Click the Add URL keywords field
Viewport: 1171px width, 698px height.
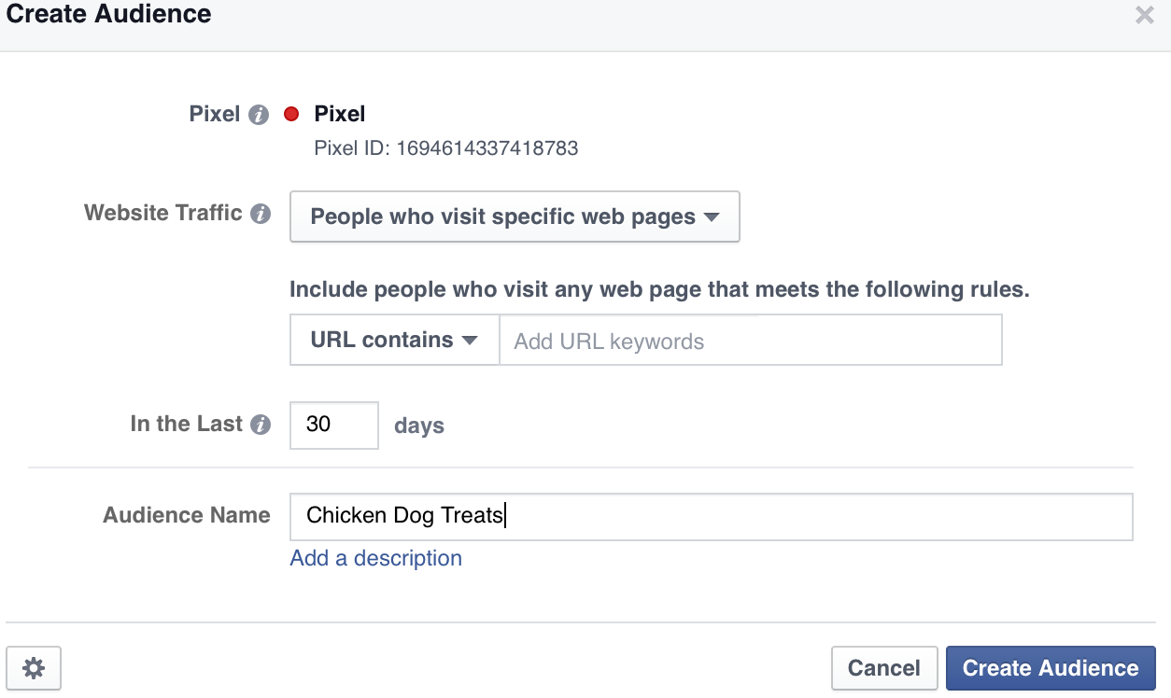(751, 340)
